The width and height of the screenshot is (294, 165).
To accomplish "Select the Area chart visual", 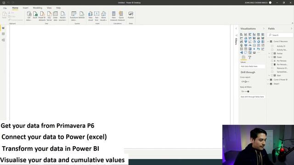I will tap(246, 38).
